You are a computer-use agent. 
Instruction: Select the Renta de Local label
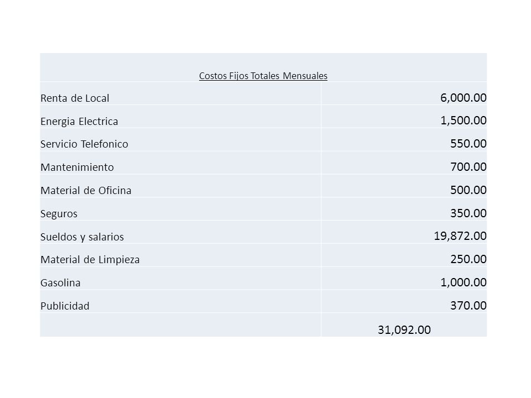point(75,98)
